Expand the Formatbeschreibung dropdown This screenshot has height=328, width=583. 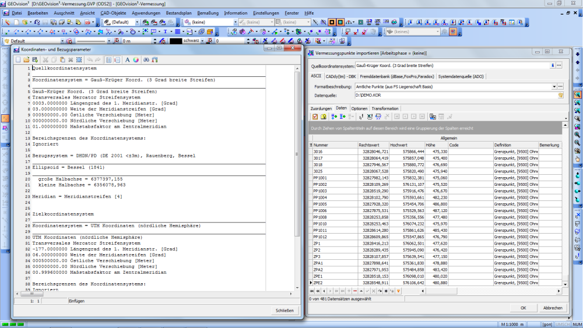(554, 87)
